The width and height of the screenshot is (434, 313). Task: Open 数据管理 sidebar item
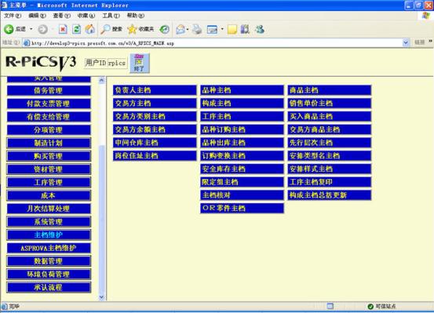pyautogui.click(x=49, y=261)
